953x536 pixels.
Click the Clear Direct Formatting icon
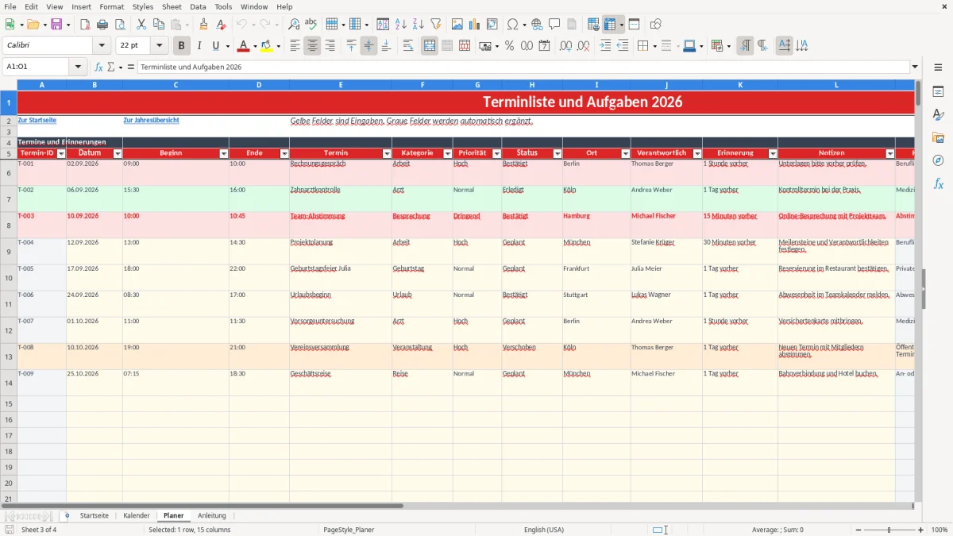pyautogui.click(x=222, y=25)
